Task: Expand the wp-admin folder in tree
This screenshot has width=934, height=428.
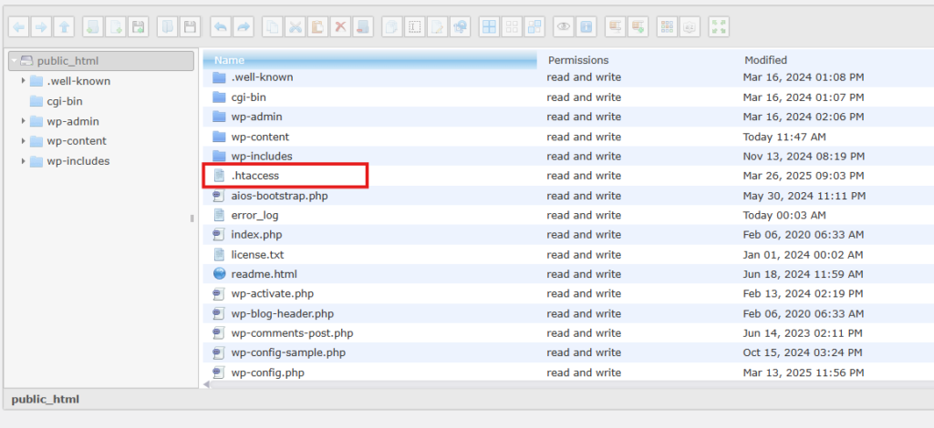Action: click(x=24, y=121)
